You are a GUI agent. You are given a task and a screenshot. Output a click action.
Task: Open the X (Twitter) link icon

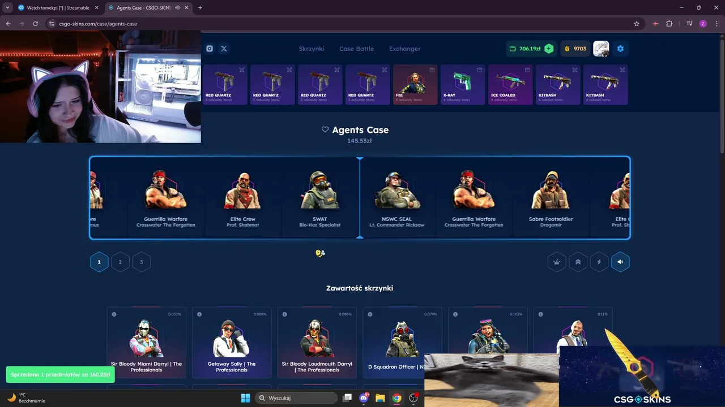pyautogui.click(x=224, y=49)
